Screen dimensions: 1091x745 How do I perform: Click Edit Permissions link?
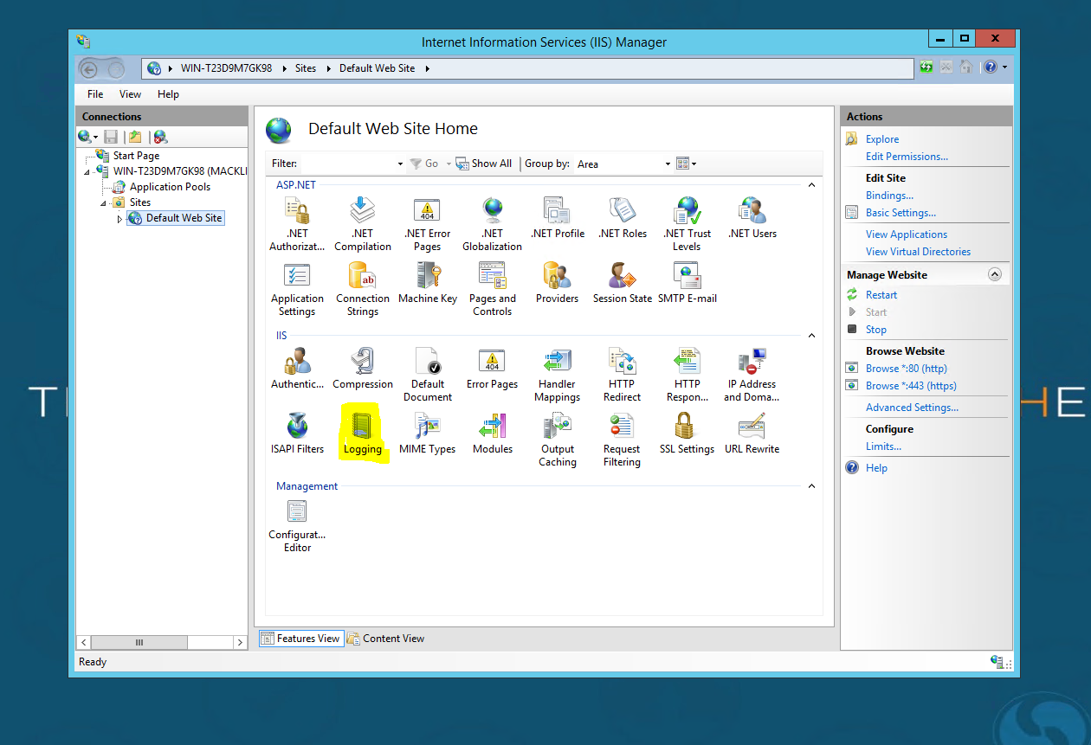(x=907, y=157)
